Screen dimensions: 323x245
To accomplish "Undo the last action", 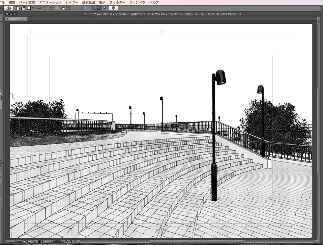I will 39,8.
